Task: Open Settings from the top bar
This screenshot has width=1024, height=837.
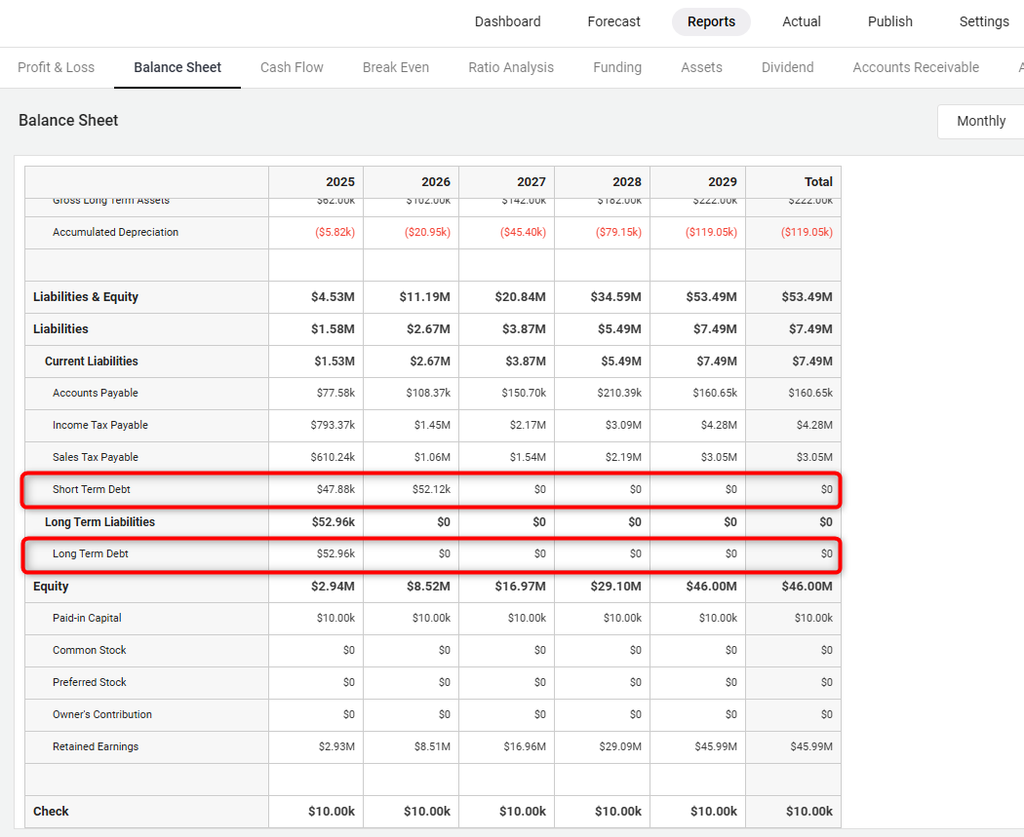Action: pyautogui.click(x=983, y=21)
